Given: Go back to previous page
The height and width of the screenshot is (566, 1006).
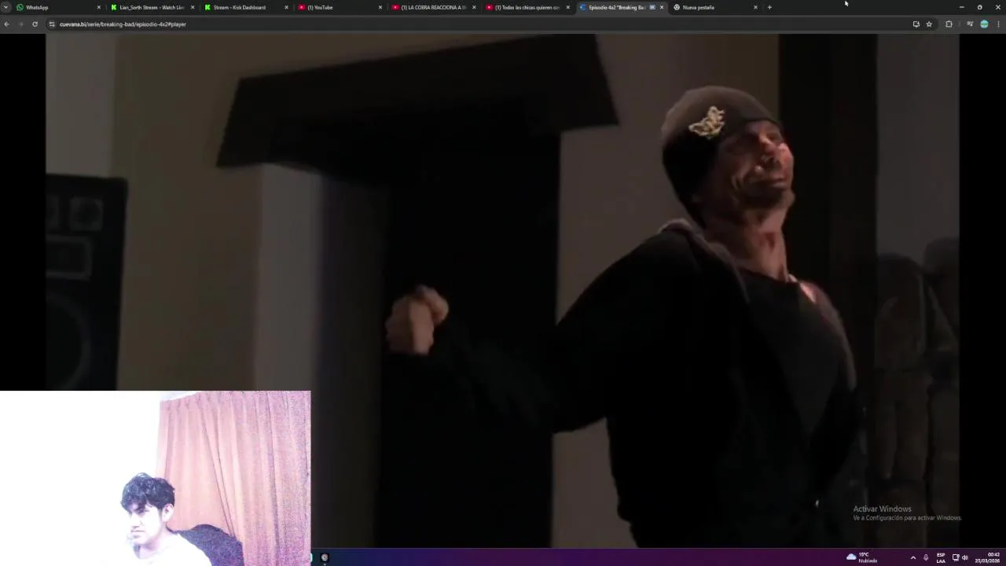Looking at the screenshot, I should [6, 24].
